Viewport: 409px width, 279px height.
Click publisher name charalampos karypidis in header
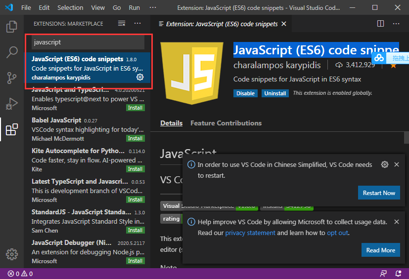(277, 65)
